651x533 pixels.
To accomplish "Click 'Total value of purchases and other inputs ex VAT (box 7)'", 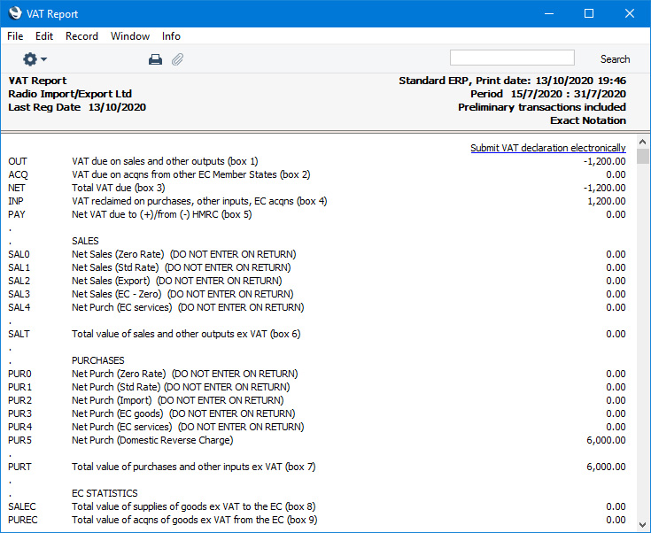I will click(193, 467).
